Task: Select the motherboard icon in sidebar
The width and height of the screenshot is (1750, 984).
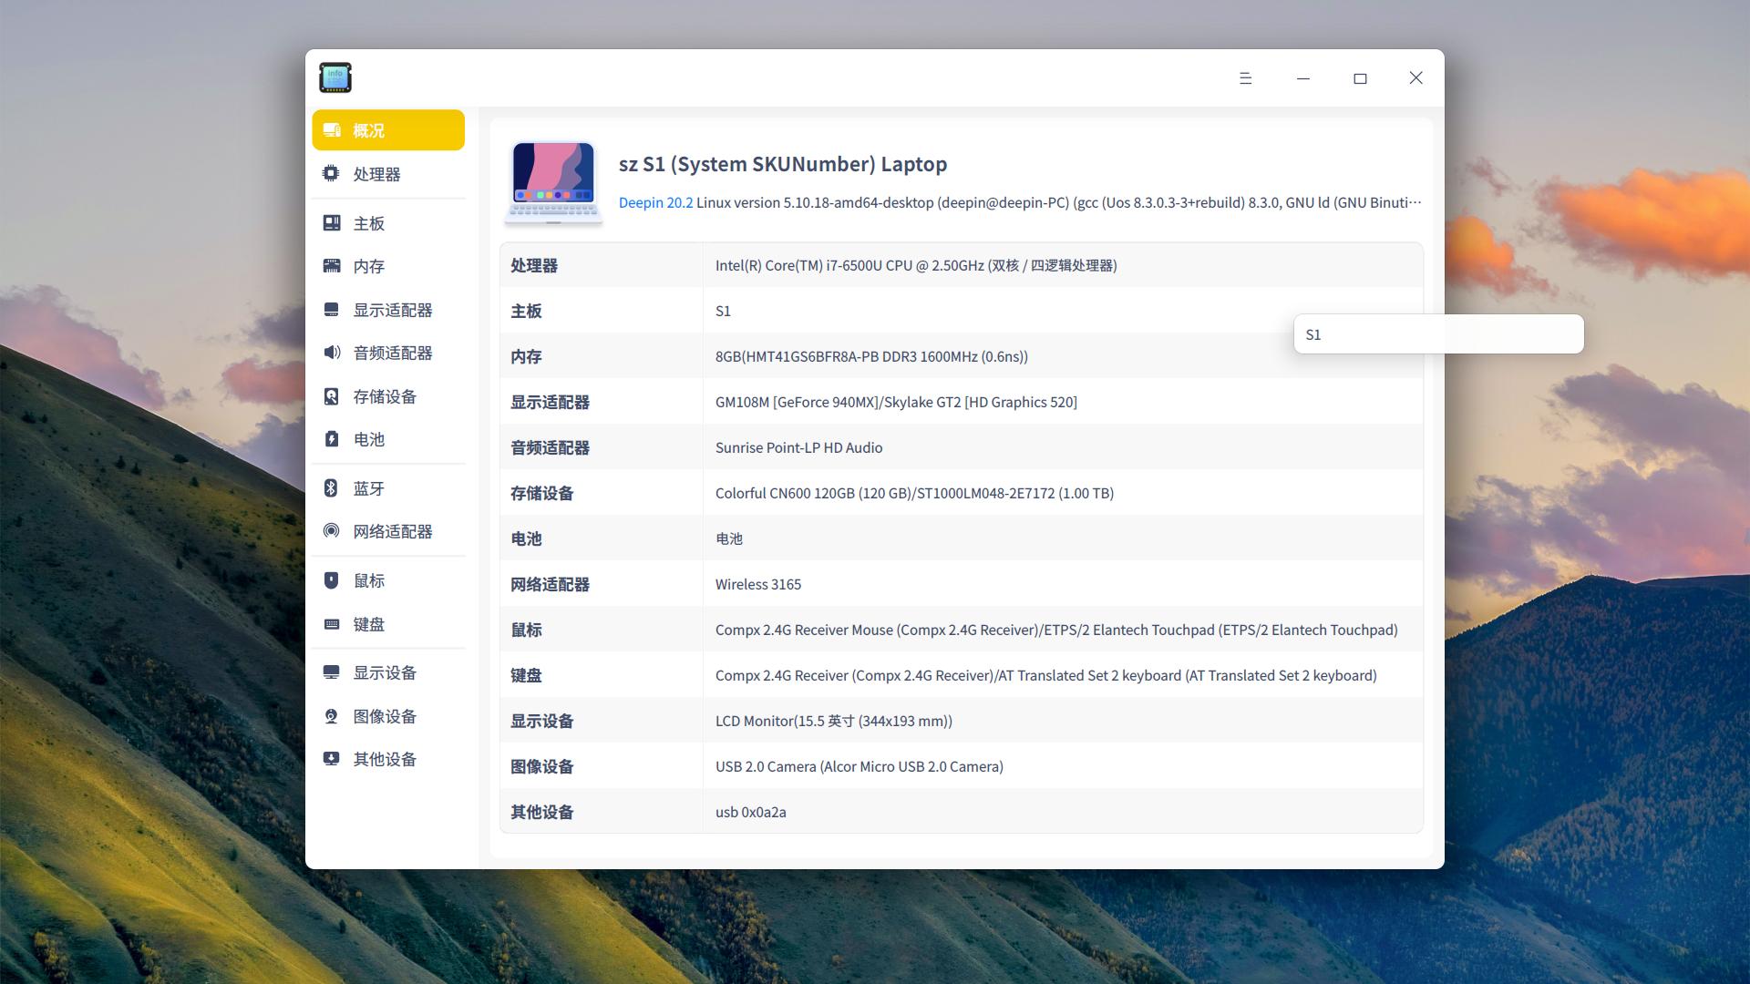Action: [331, 223]
